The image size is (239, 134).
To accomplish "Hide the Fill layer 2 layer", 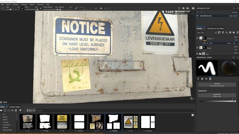I will (198, 38).
